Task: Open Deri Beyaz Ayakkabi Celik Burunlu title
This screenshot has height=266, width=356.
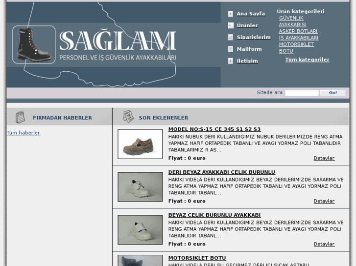Action: tap(222, 172)
